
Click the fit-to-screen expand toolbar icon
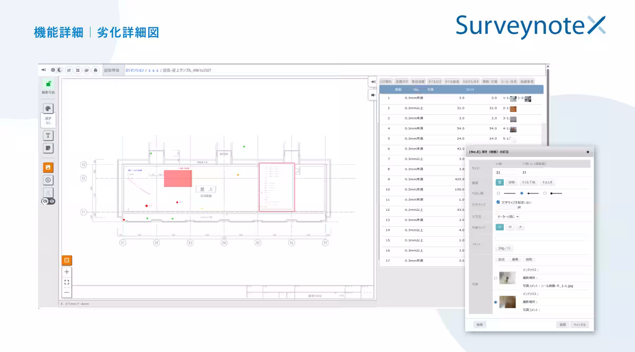point(78,70)
